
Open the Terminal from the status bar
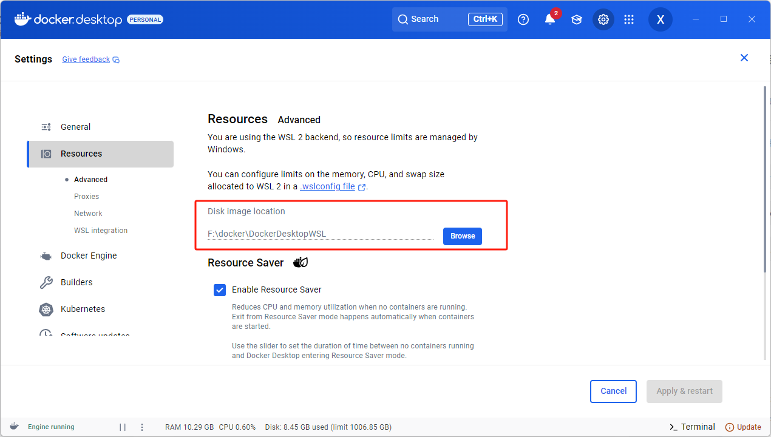692,427
